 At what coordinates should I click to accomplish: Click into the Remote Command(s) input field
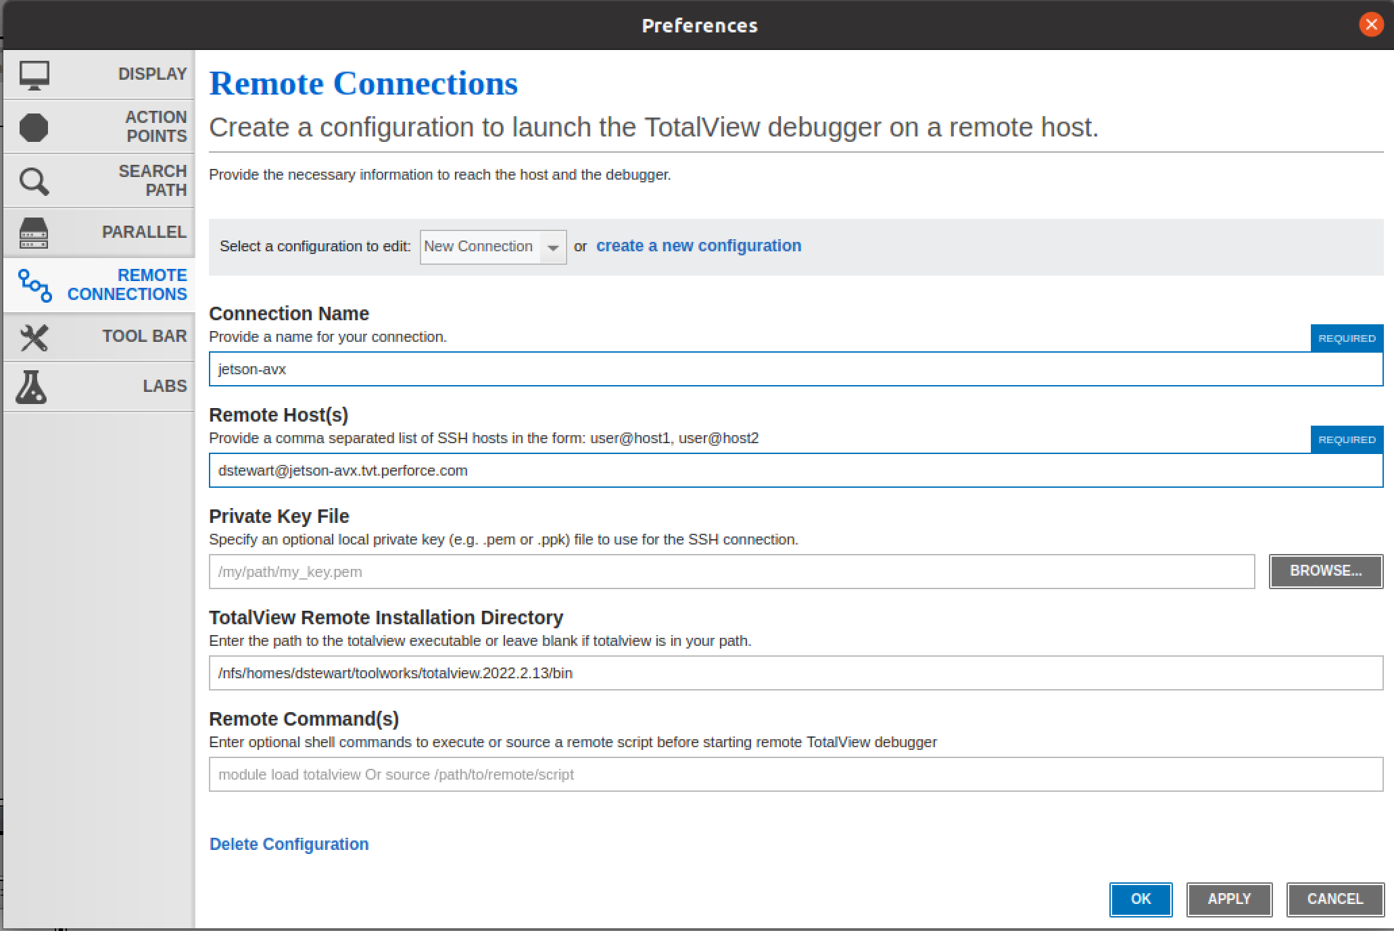(796, 774)
